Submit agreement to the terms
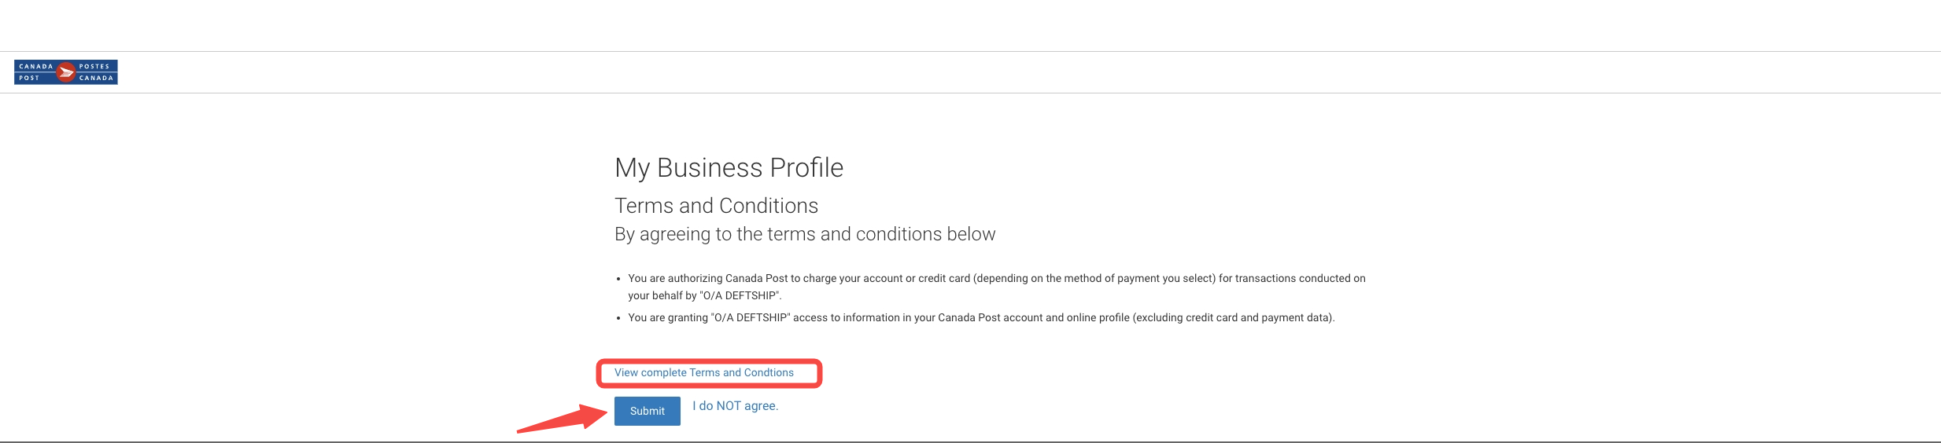 [647, 411]
